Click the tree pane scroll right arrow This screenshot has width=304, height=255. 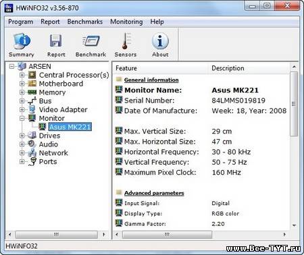click(104, 234)
